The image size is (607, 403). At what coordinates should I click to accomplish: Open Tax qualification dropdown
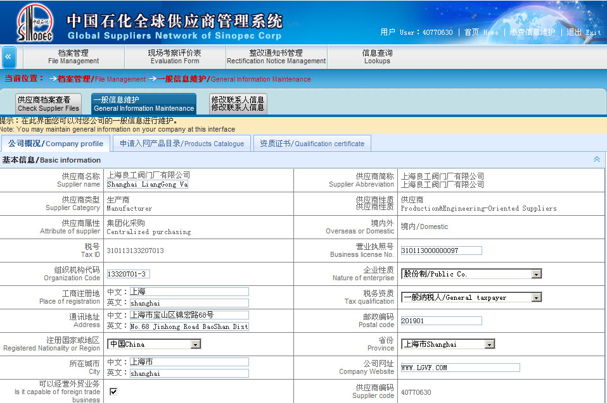click(x=536, y=297)
